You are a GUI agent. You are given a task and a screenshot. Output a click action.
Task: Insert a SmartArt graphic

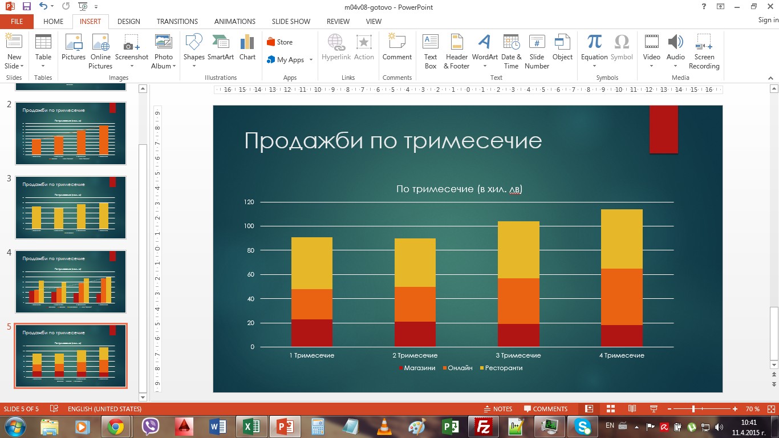tap(221, 47)
